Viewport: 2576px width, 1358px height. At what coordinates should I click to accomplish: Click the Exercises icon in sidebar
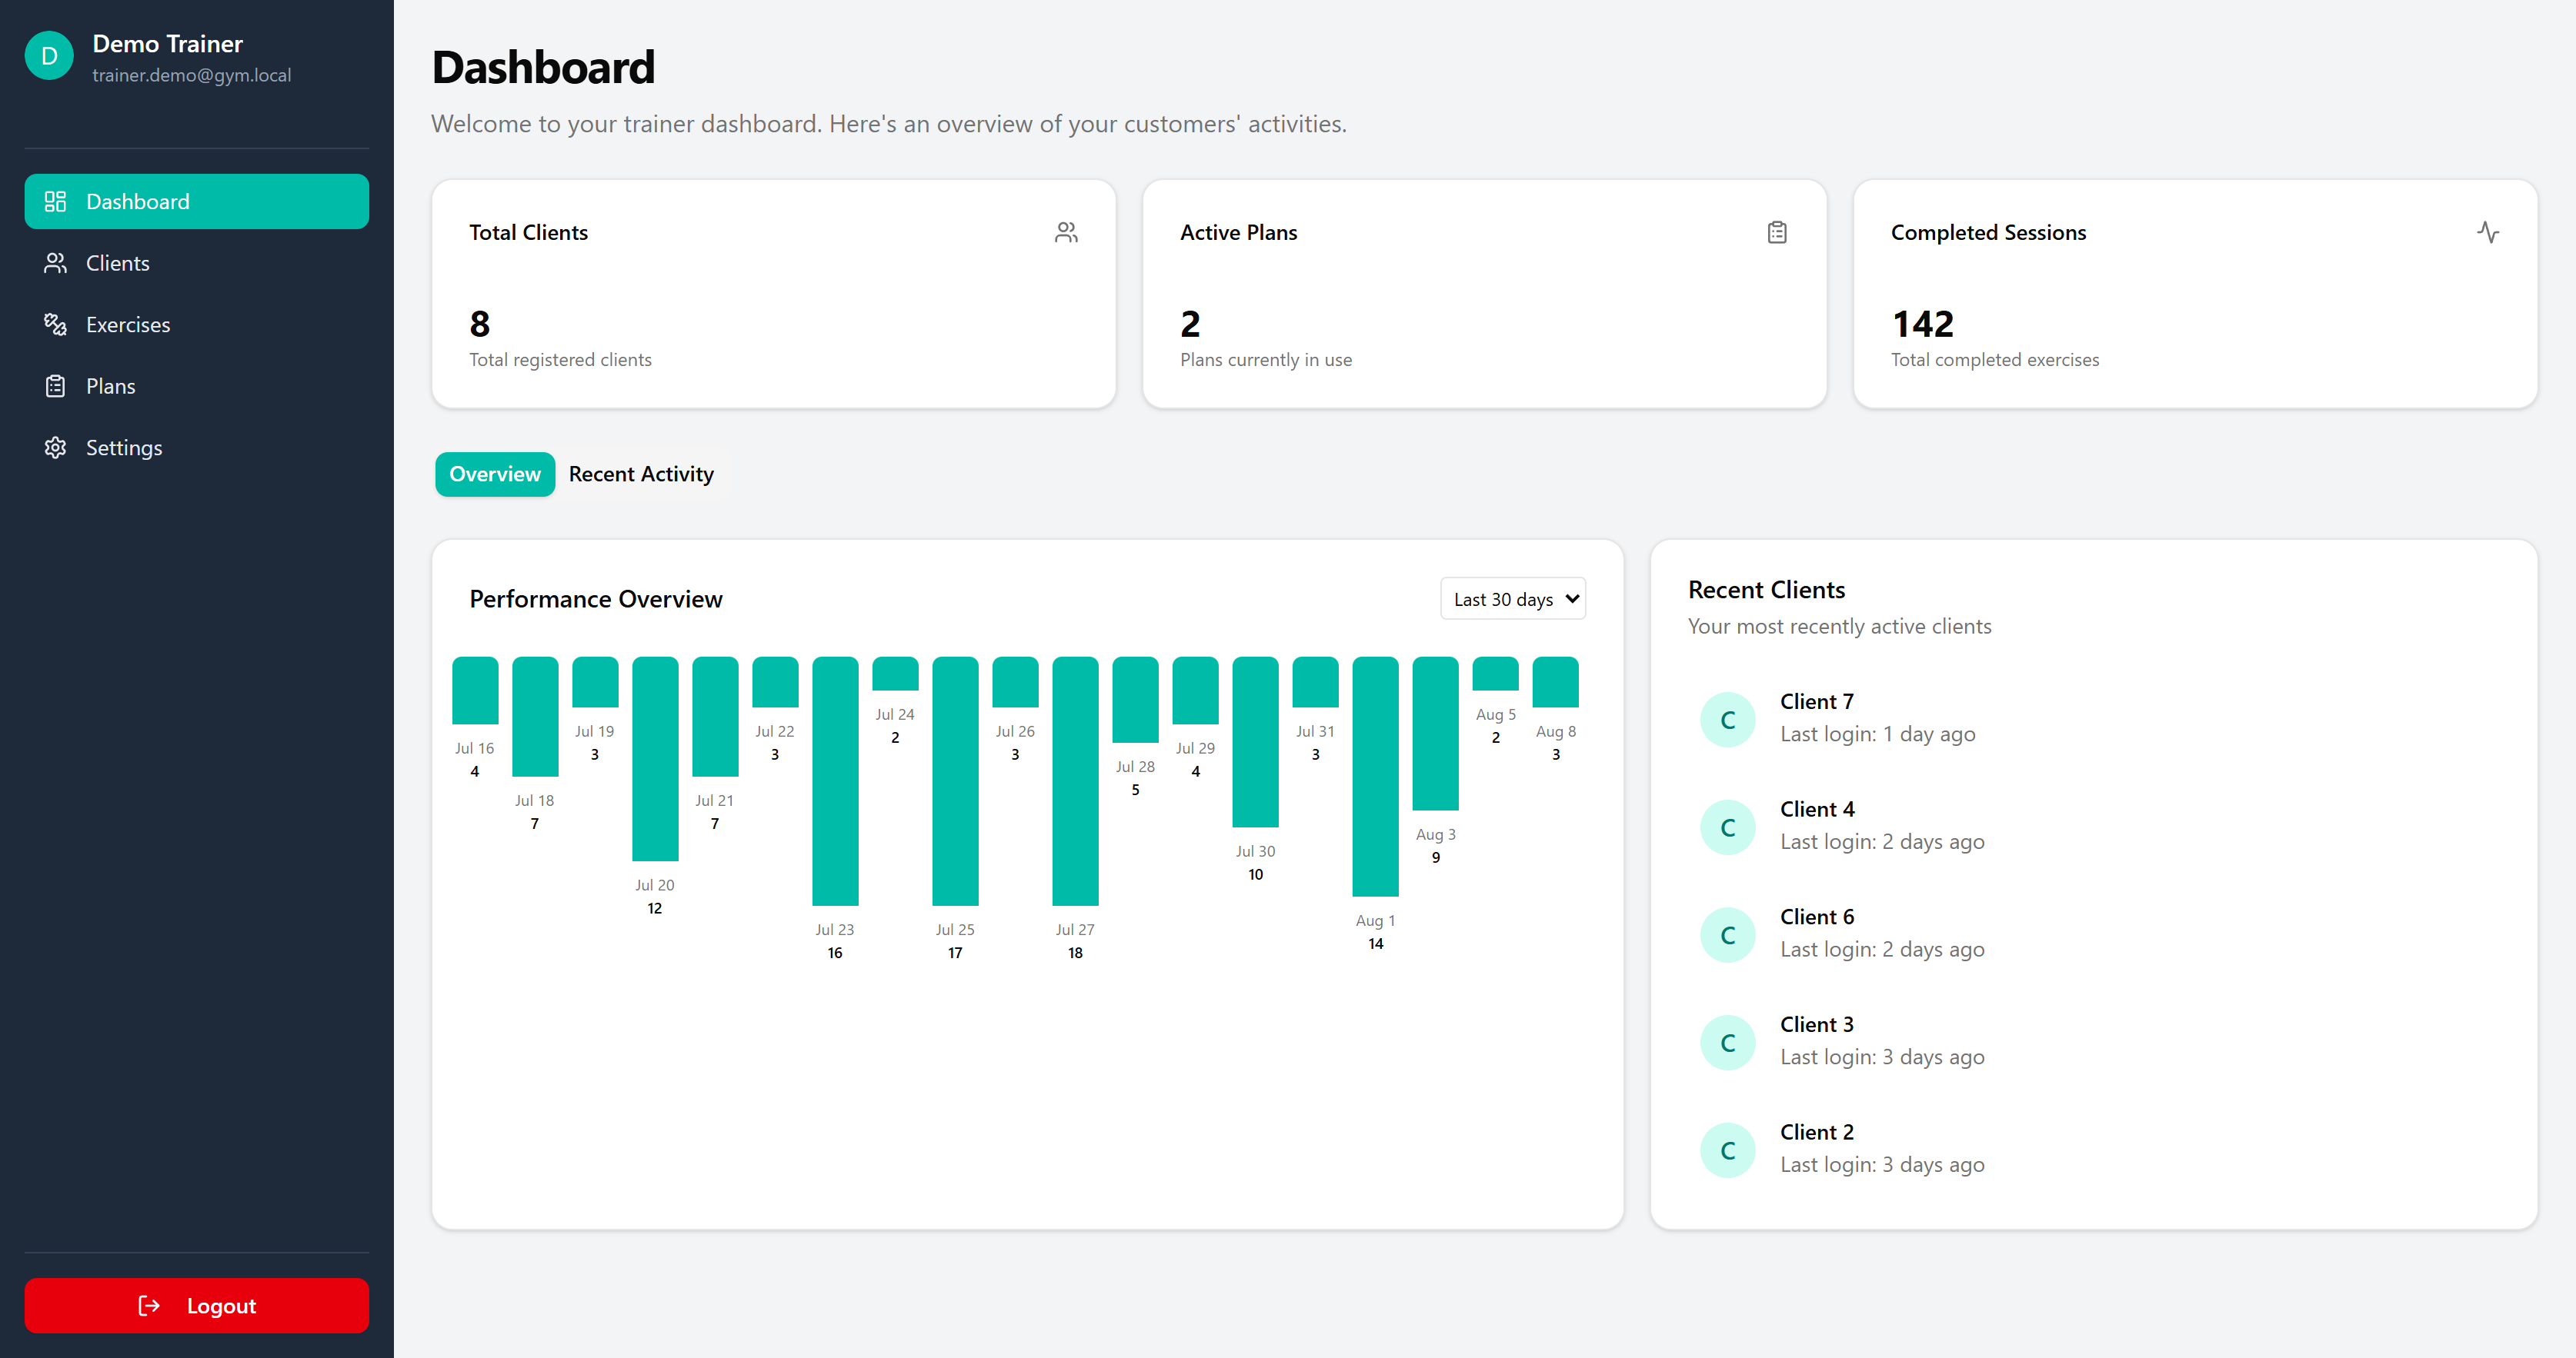[55, 325]
